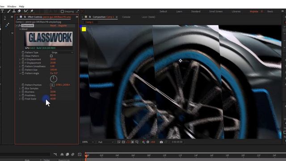
Task: Click the composition mini-flowchart icon in timeline
Action: (55, 154)
